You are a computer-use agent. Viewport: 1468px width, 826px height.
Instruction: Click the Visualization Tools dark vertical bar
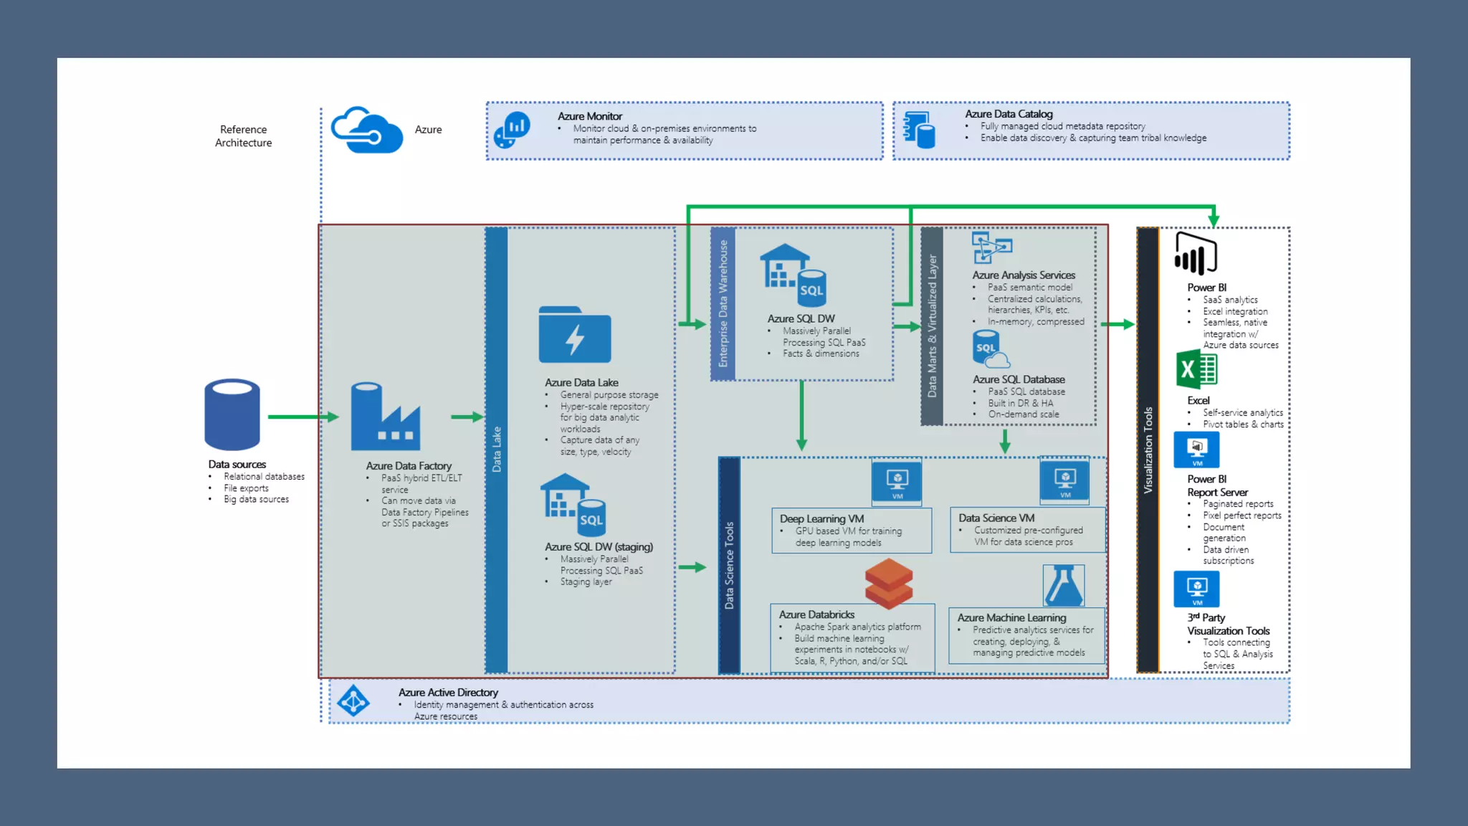(1148, 450)
